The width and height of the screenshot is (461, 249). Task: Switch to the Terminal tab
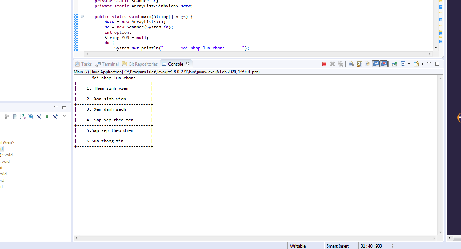[x=107, y=64]
